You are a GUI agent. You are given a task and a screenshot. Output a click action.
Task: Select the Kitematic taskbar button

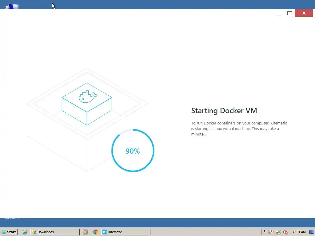click(126, 232)
